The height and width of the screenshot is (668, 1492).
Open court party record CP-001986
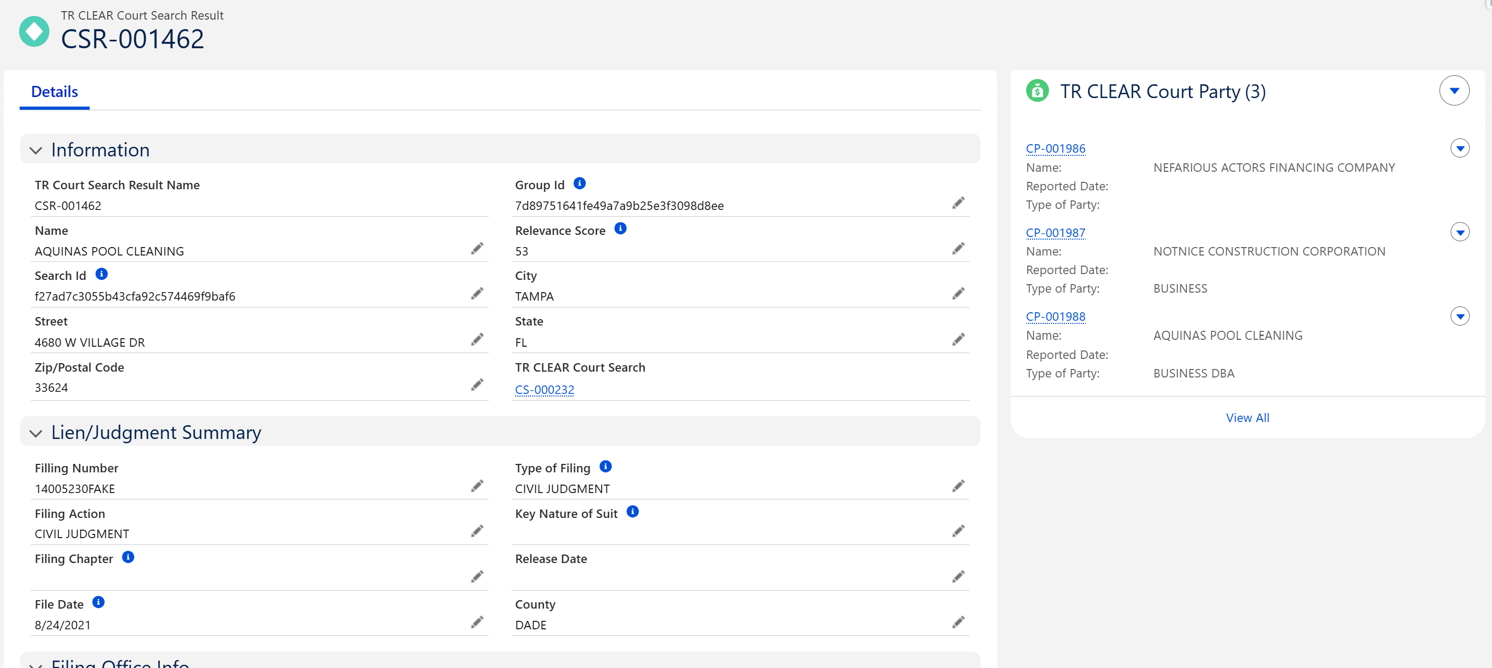click(x=1055, y=148)
